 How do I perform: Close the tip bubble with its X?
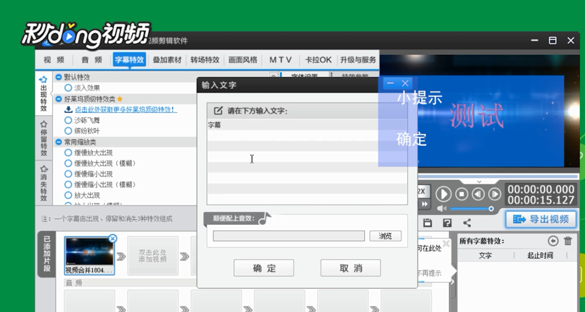[x=446, y=244]
